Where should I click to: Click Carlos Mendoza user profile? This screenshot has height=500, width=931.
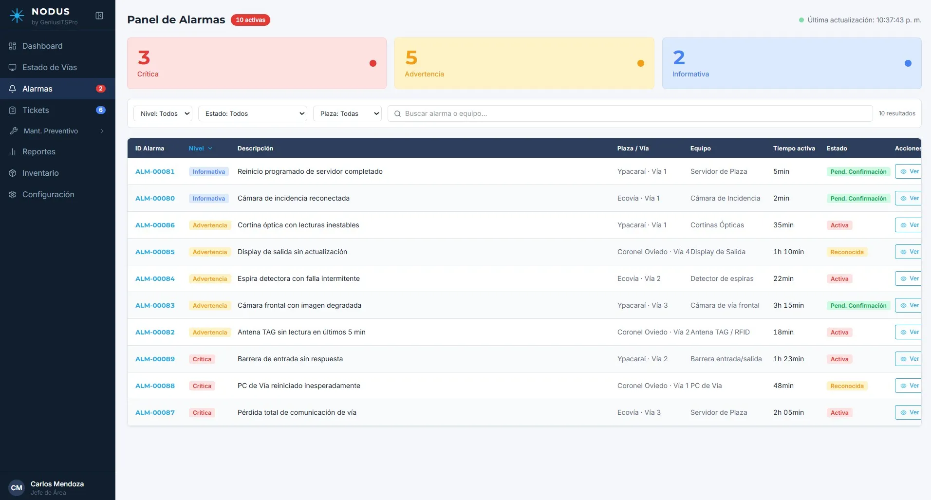pos(57,487)
